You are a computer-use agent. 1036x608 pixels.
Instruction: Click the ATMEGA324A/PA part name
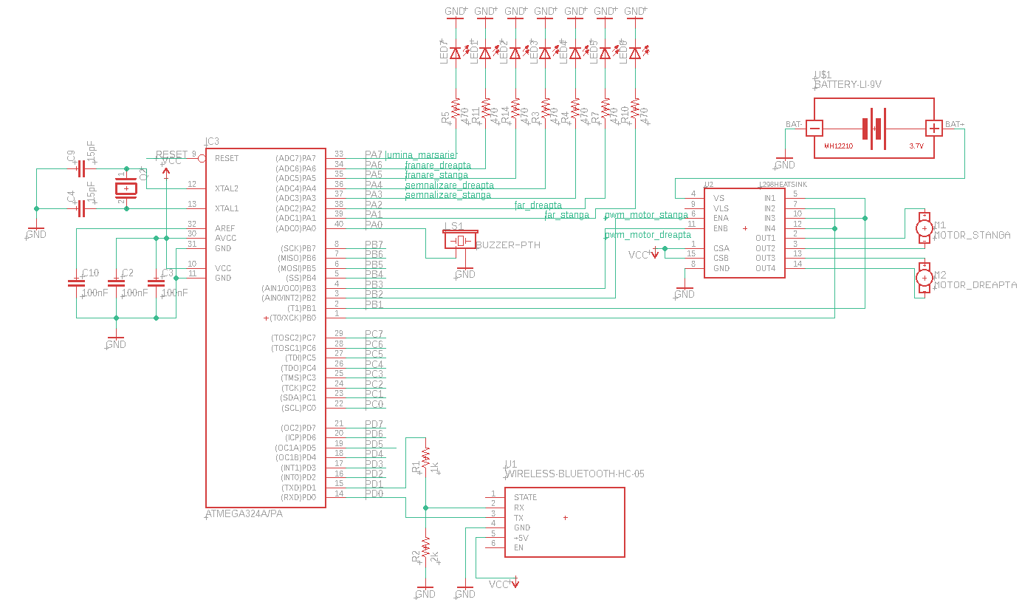244,513
